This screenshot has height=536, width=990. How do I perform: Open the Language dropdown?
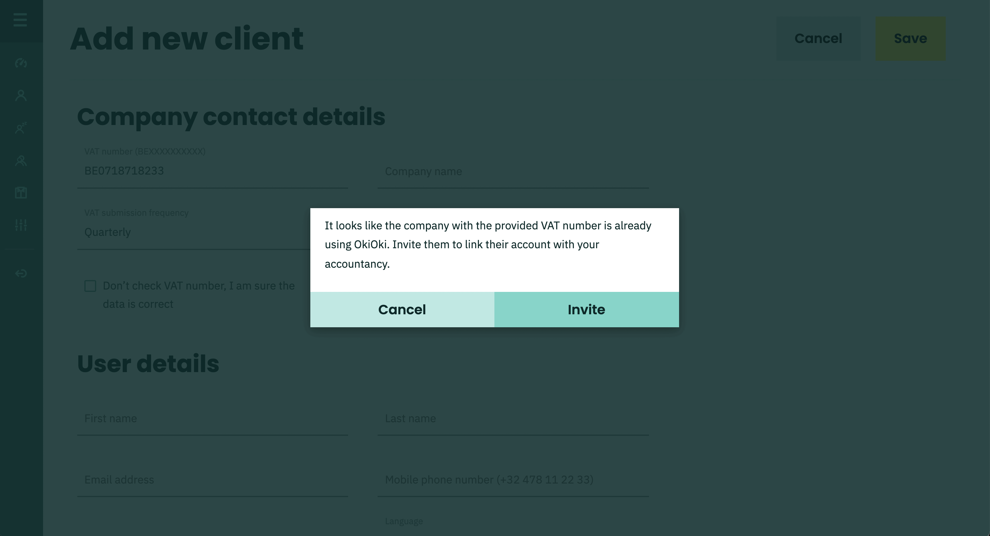click(513, 526)
